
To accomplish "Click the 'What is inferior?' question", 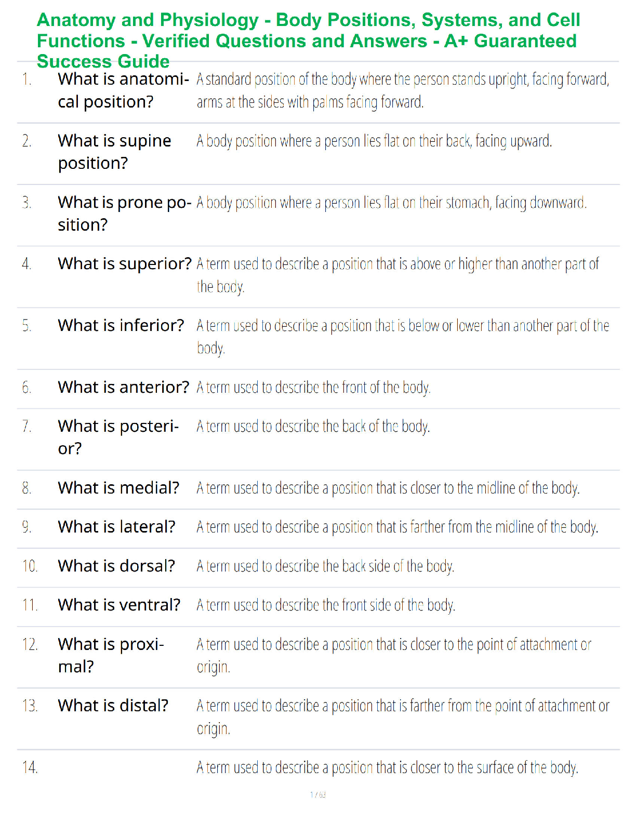I will pos(121,326).
